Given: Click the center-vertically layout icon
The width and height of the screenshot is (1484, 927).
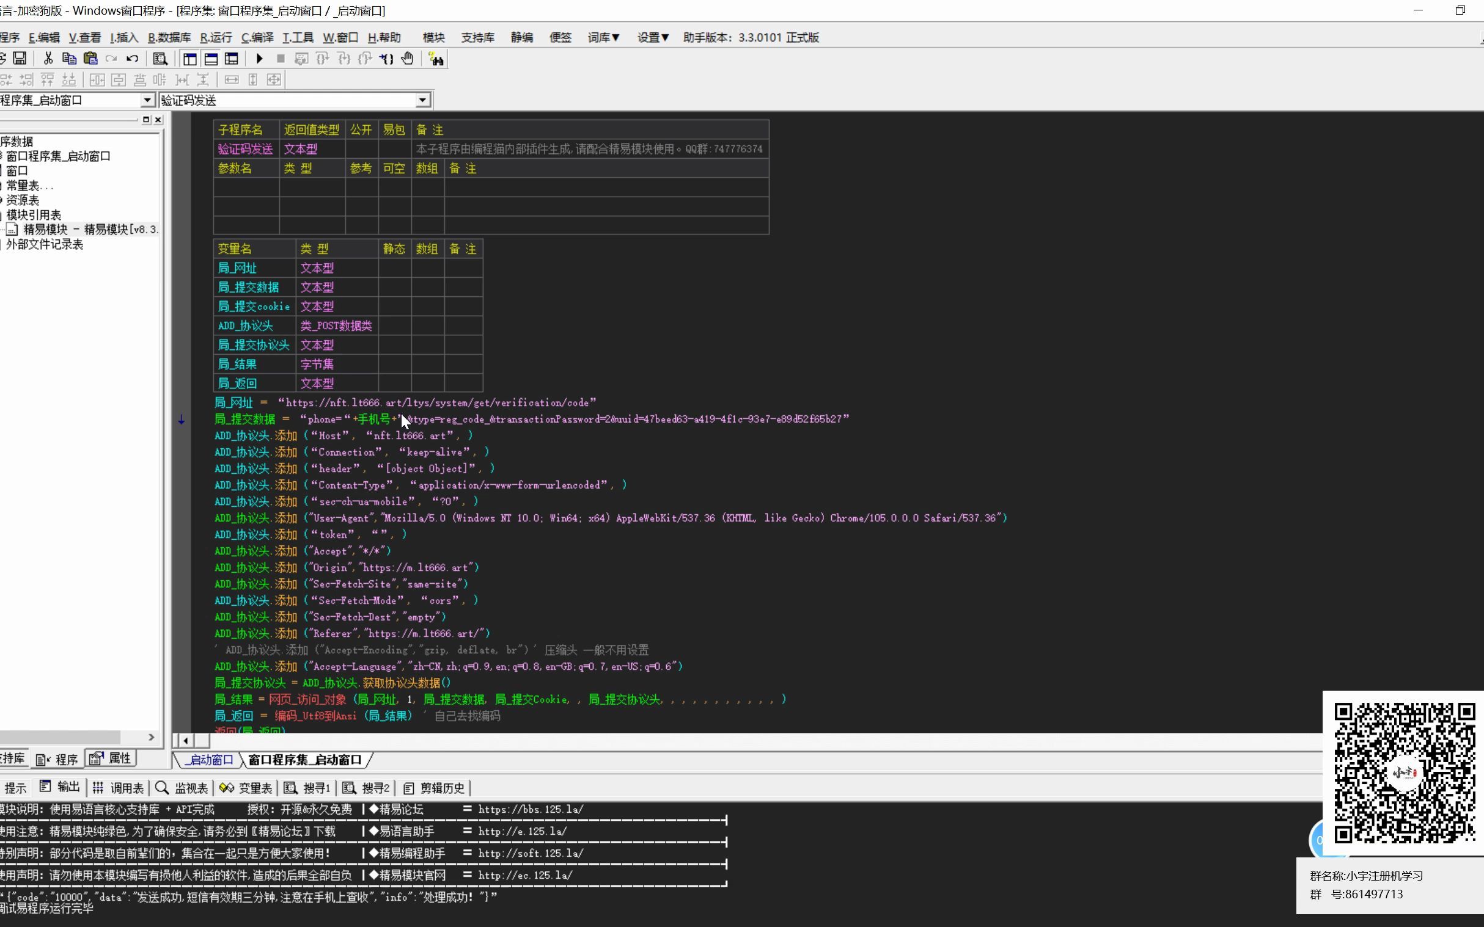Looking at the screenshot, I should point(119,80).
